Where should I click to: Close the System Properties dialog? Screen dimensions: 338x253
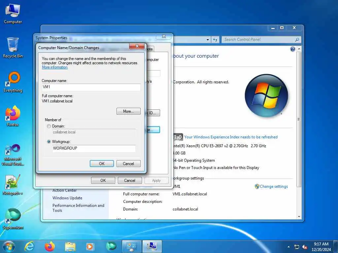pyautogui.click(x=164, y=36)
